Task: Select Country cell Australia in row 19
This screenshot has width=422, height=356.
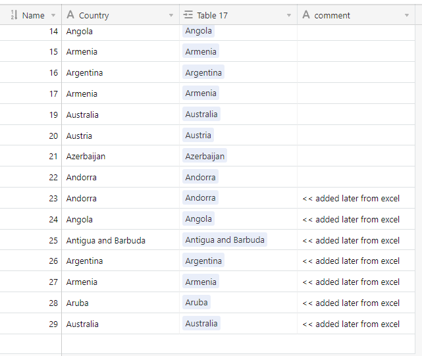Action: (120, 114)
